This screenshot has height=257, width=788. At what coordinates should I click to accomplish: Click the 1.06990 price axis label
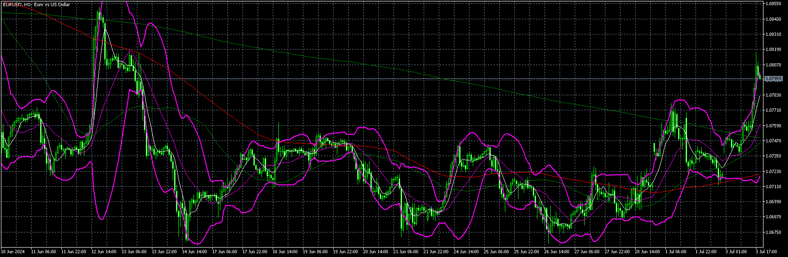click(774, 201)
